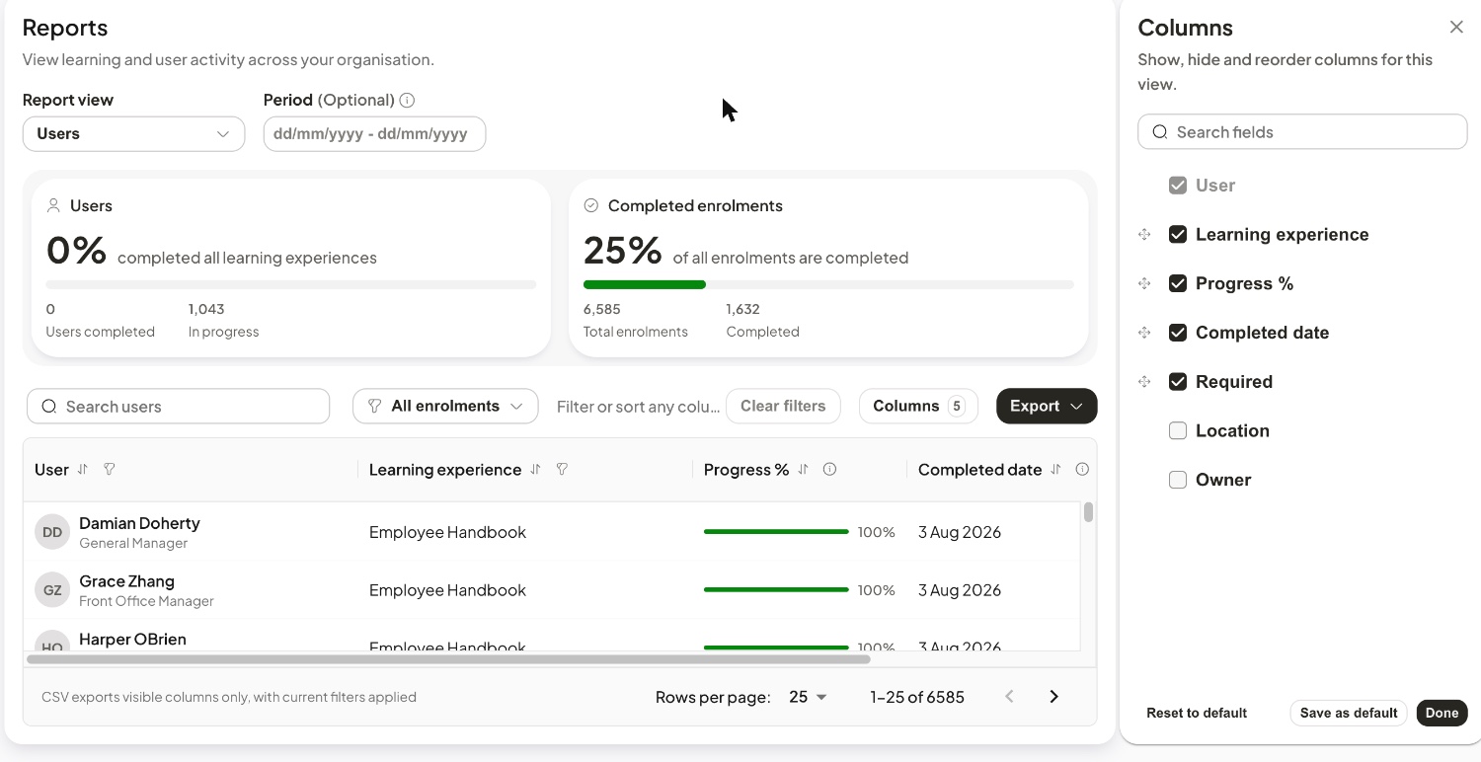The image size is (1481, 762).
Task: Click the table's vertical scrollbar thumb
Action: pyautogui.click(x=1088, y=512)
